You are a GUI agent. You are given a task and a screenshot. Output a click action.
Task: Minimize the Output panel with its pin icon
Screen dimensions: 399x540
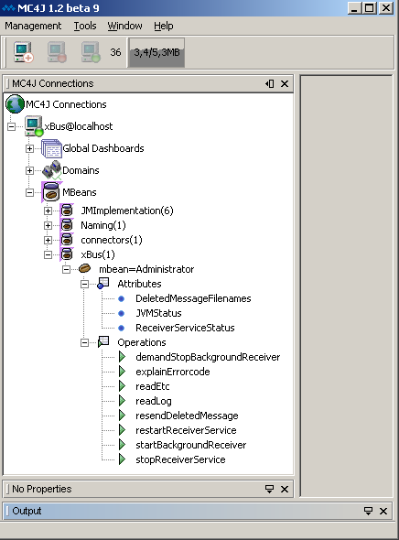pyautogui.click(x=368, y=511)
